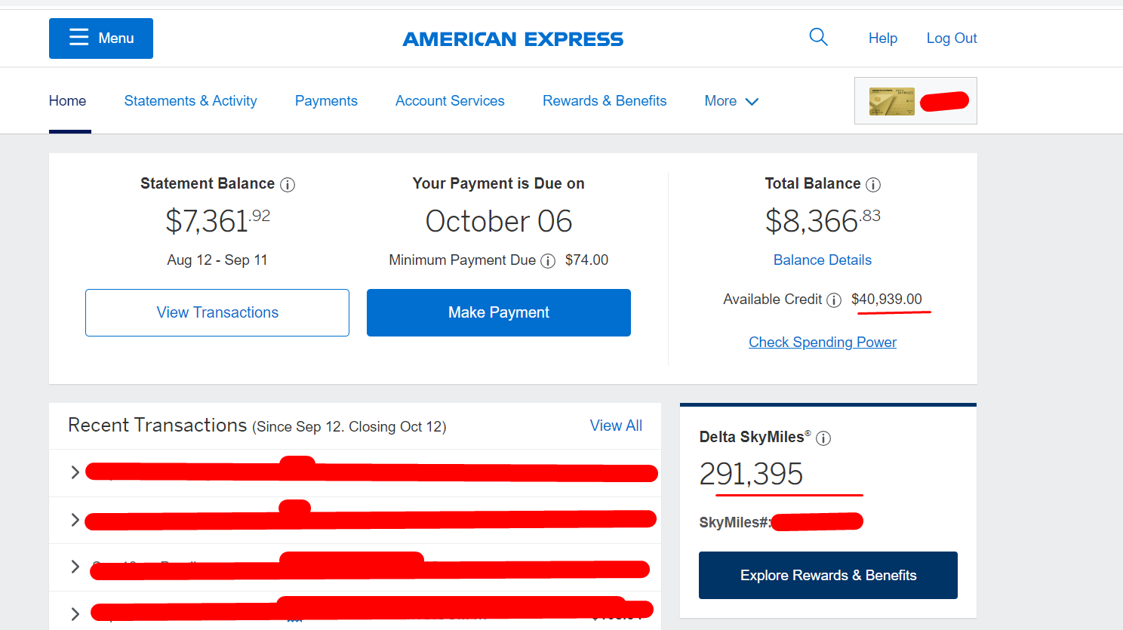Screen dimensions: 1123x630
Task: Click Minimum Payment Due info icon
Action: point(548,261)
